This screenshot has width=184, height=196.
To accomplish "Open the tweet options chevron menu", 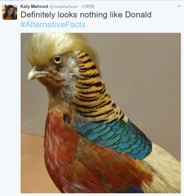I will pos(179,6).
